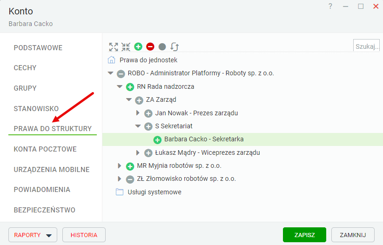Toggle green plus on RN Rada nadzorcza

point(130,87)
